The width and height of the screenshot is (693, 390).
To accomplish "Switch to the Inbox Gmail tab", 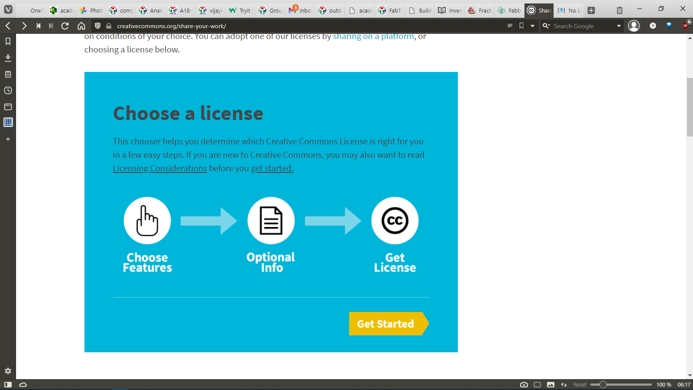I will click(x=300, y=10).
